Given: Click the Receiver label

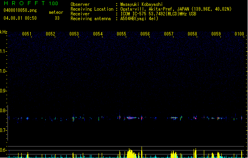Looking at the screenshot, I should (80, 14).
